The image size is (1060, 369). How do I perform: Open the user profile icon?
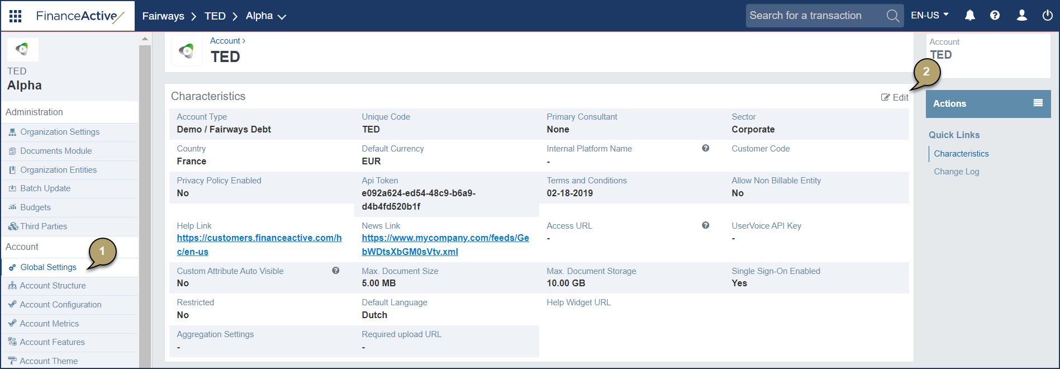[x=1021, y=16]
